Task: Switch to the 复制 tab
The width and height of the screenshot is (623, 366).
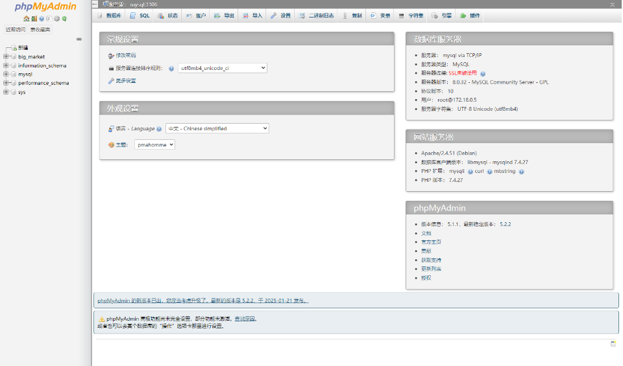Action: coord(352,16)
